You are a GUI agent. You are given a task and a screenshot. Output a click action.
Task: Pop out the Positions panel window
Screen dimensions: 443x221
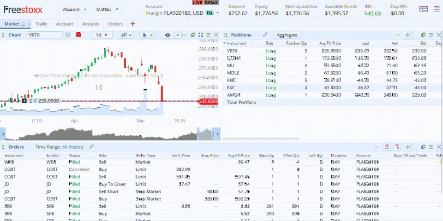[423, 35]
